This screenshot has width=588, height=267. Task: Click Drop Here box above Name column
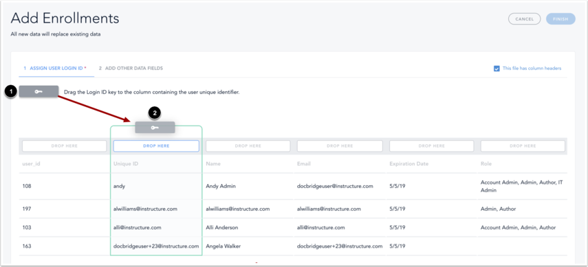coord(248,146)
